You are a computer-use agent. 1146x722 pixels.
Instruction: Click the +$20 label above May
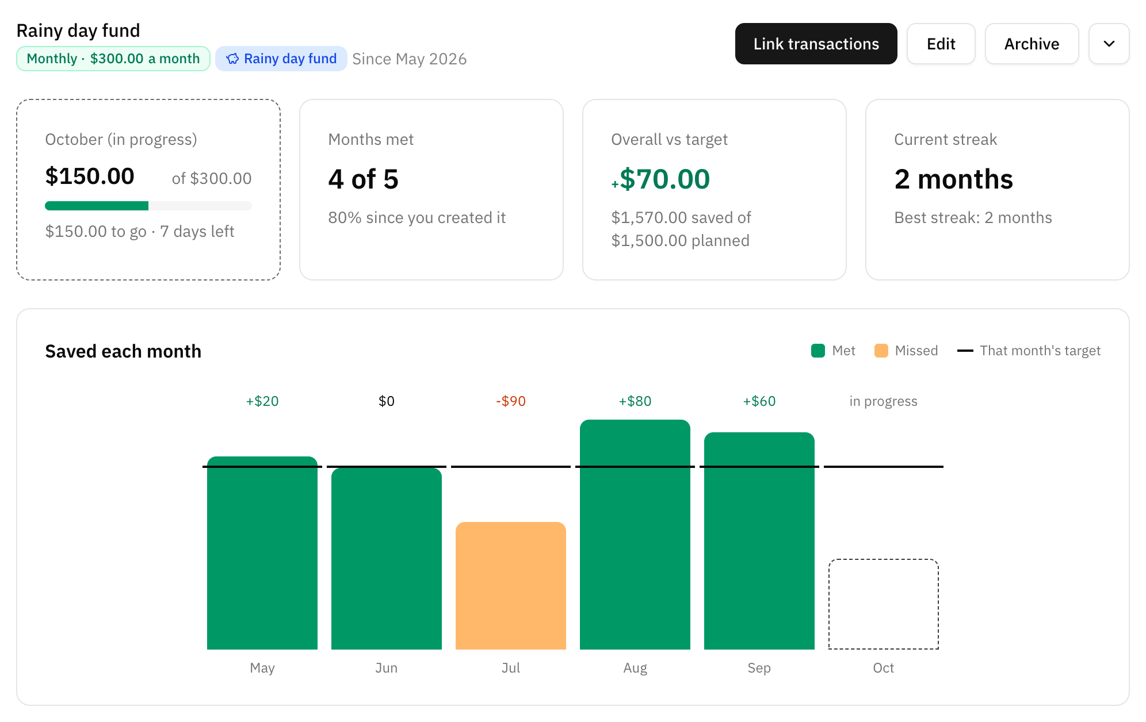262,401
